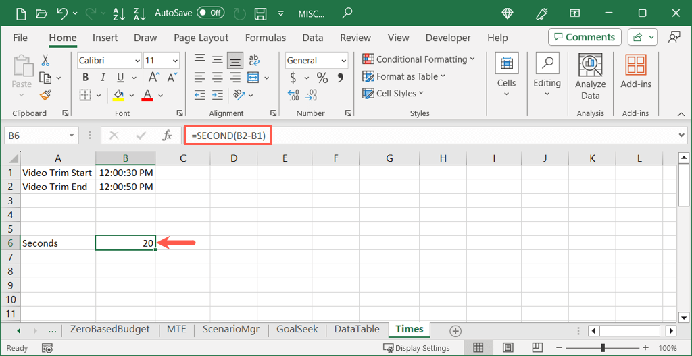The width and height of the screenshot is (692, 356).
Task: Open Add-ins
Action: pos(636,73)
